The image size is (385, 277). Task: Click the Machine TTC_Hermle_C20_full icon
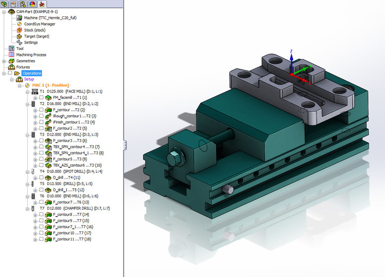coord(19,18)
